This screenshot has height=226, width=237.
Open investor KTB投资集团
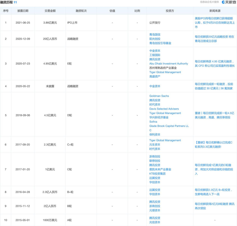pos(157,174)
